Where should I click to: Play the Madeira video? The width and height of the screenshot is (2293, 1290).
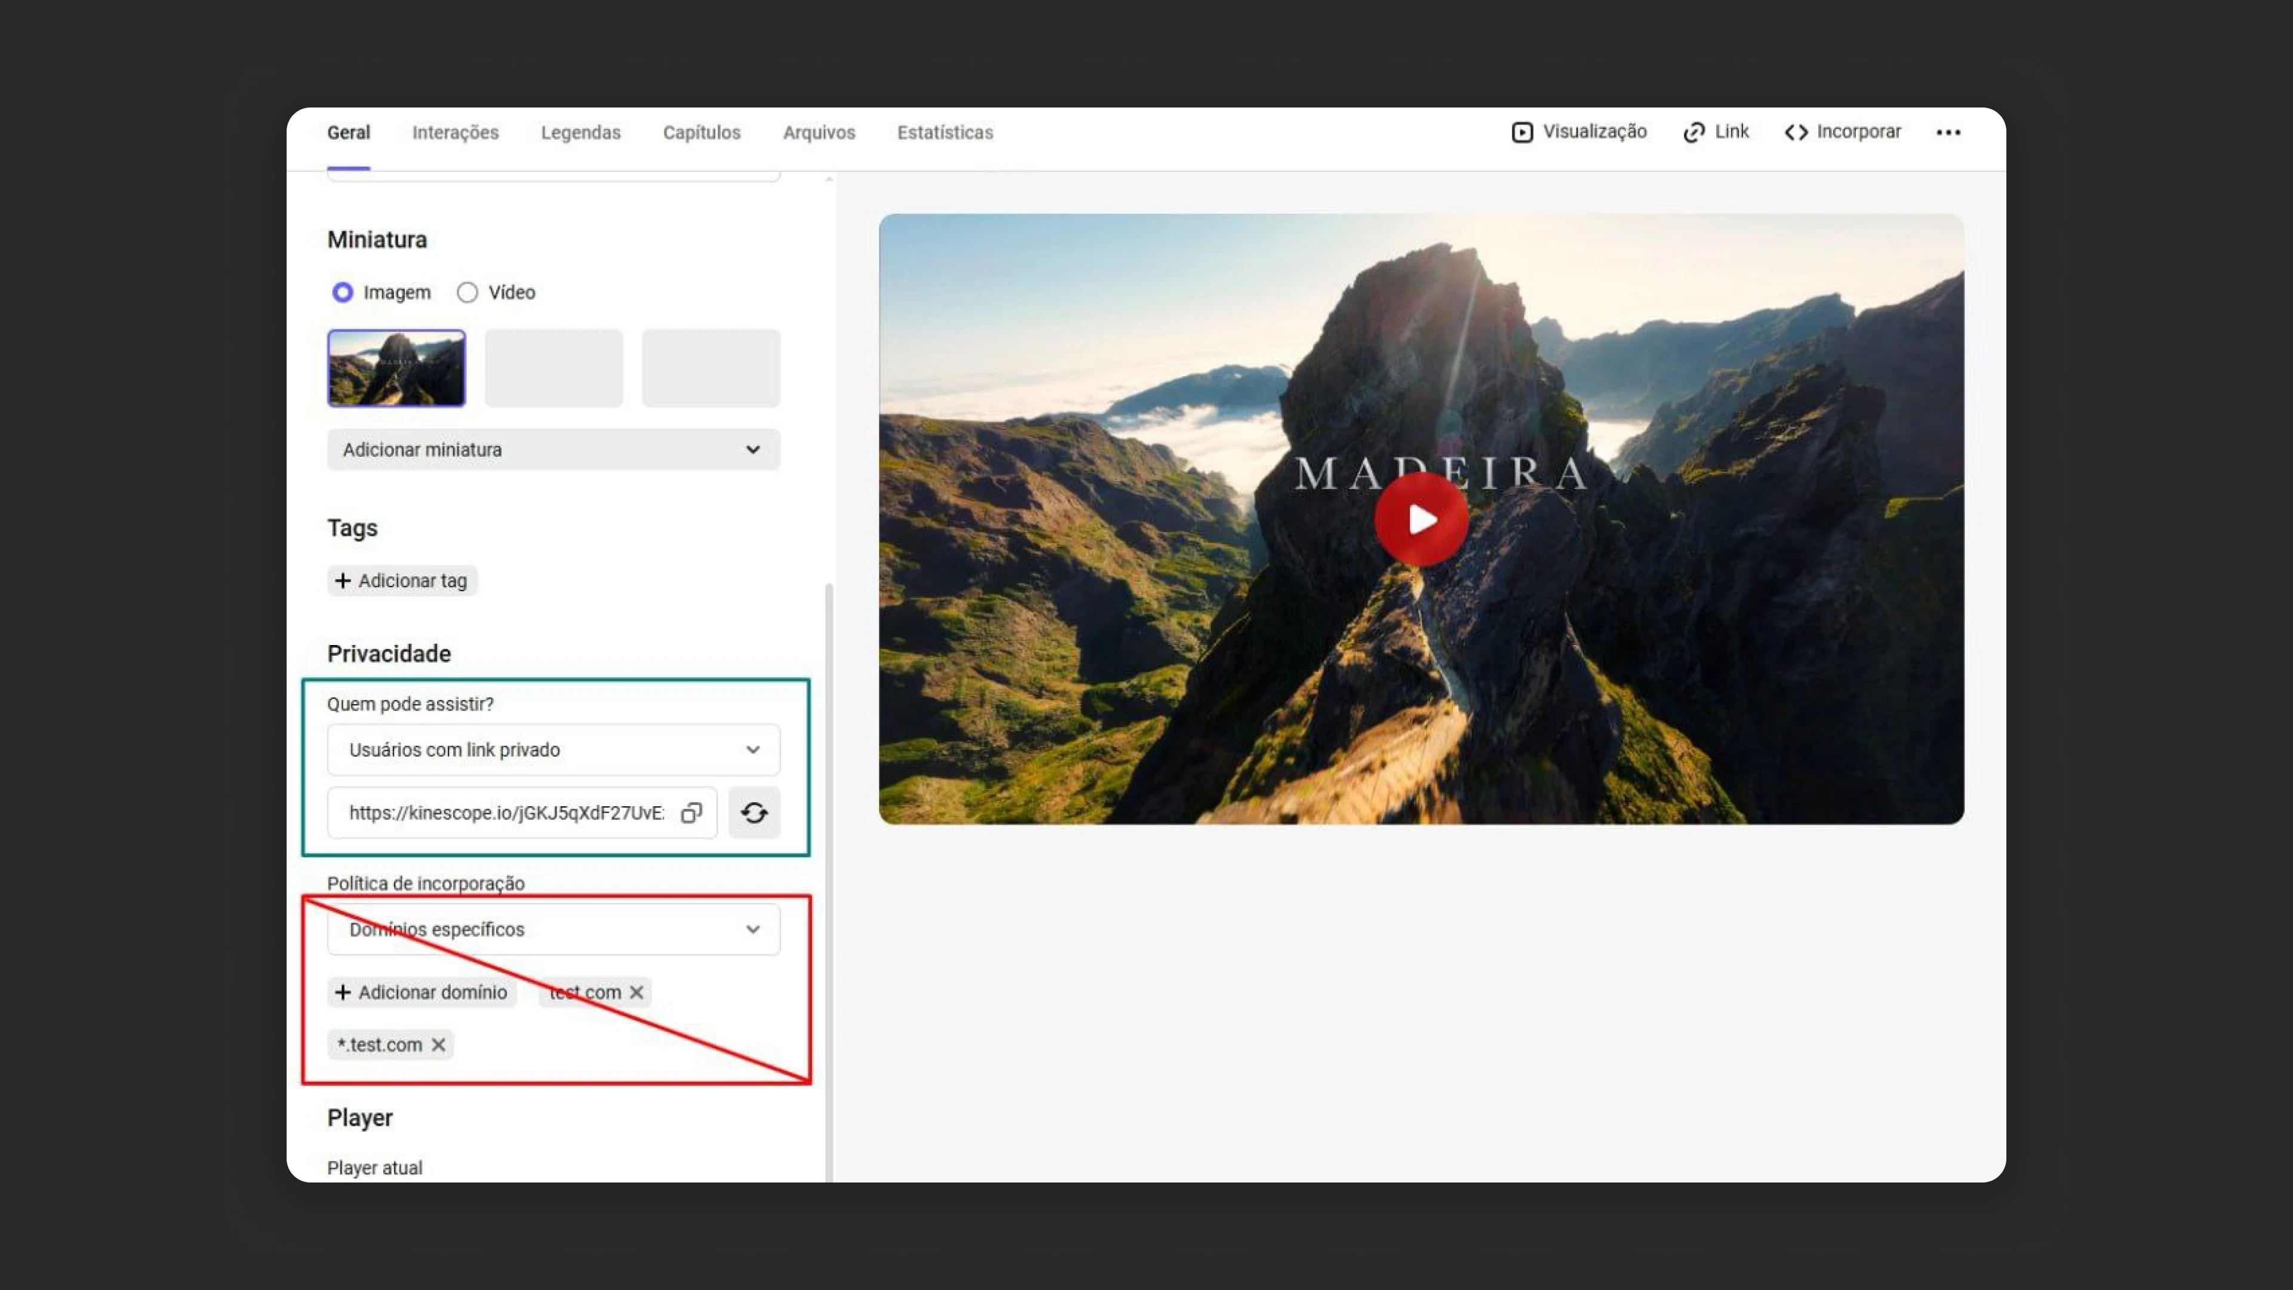tap(1421, 519)
